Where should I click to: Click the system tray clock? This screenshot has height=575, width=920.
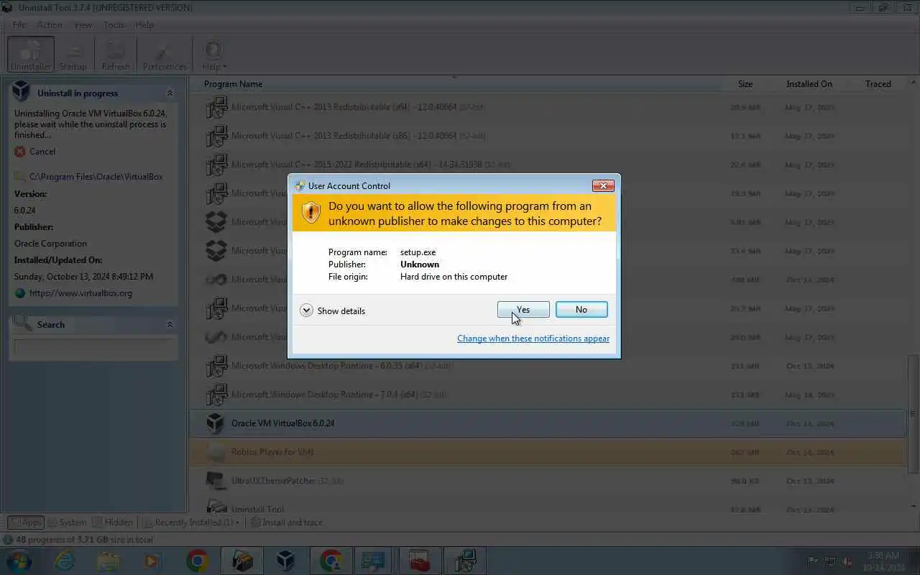[x=883, y=561]
